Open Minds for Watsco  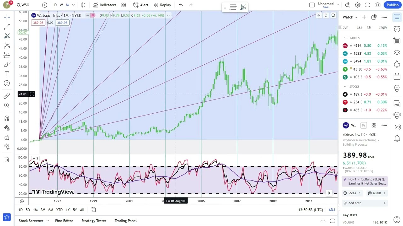point(377,193)
